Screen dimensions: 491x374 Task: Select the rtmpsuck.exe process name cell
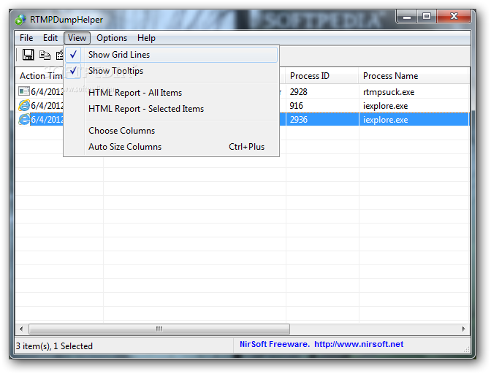[x=389, y=92]
